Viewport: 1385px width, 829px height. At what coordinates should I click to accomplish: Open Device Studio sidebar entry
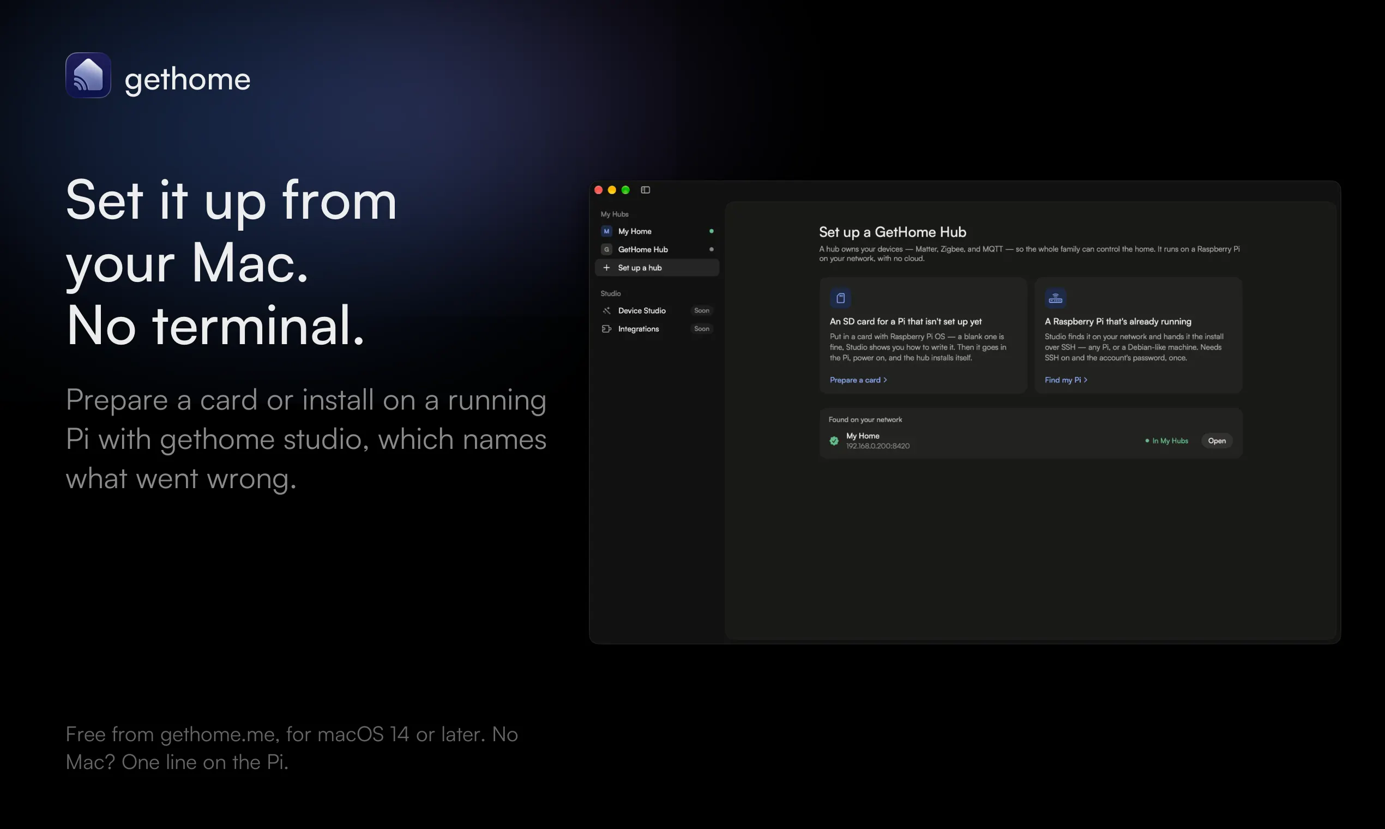point(657,310)
